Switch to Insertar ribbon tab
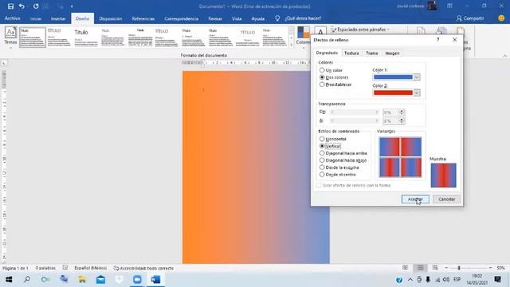 pyautogui.click(x=58, y=18)
